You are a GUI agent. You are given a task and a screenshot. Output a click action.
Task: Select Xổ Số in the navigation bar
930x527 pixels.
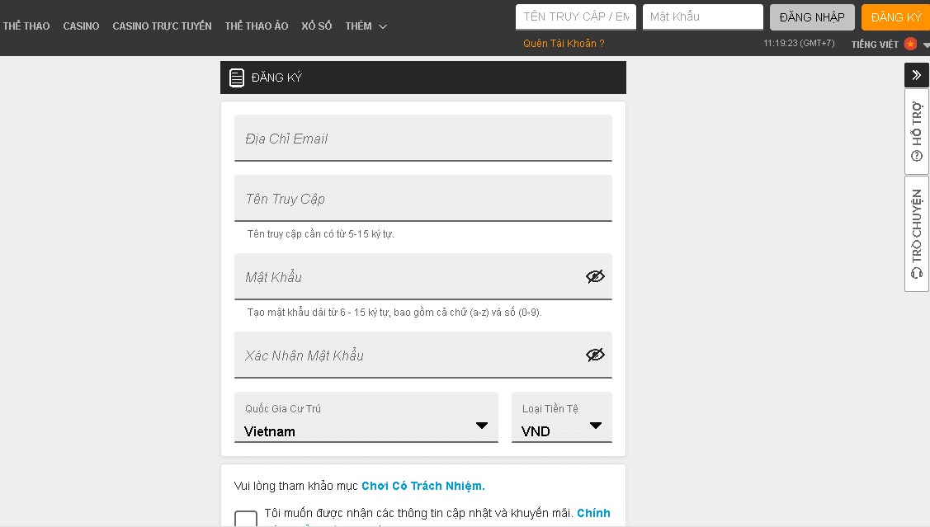point(316,26)
